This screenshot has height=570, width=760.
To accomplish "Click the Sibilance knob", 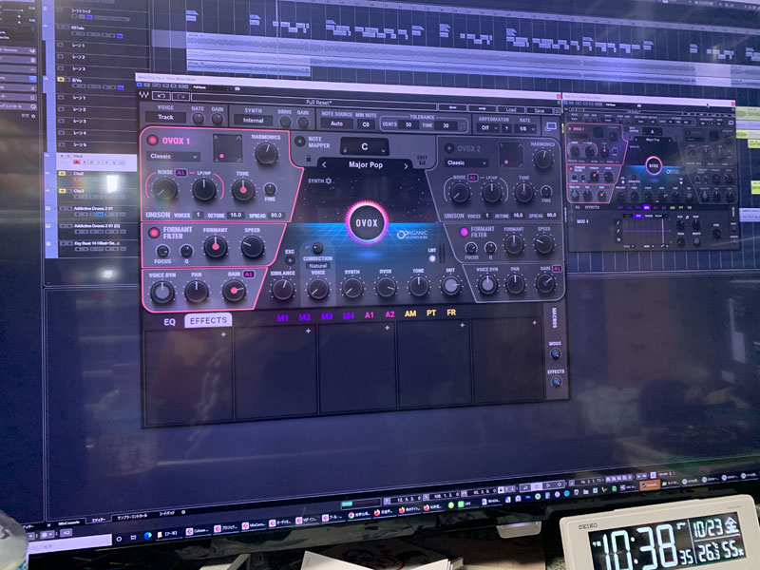I will tap(282, 290).
